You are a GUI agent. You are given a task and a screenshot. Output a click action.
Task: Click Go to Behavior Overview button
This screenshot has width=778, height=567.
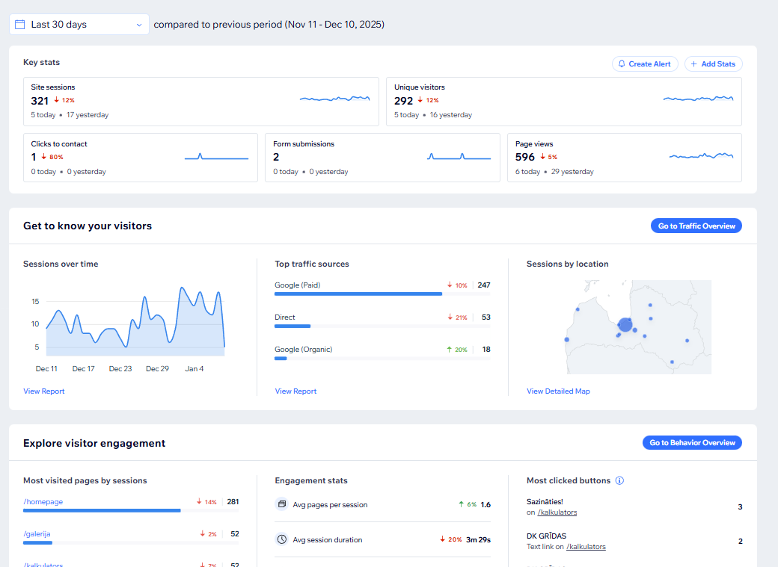click(x=692, y=443)
